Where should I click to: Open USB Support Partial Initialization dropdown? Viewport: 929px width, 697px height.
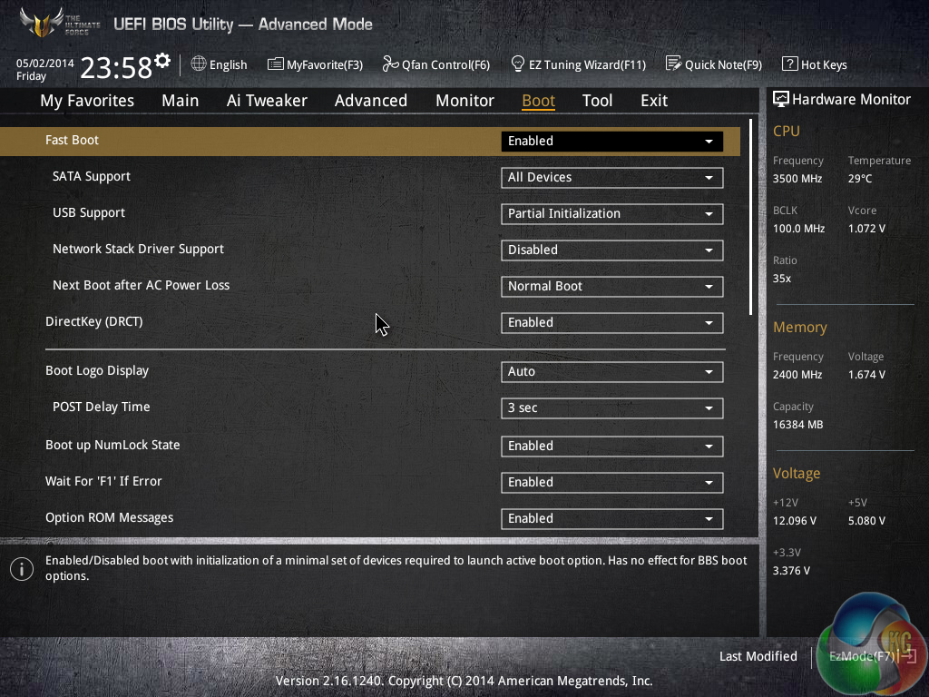[x=611, y=213]
